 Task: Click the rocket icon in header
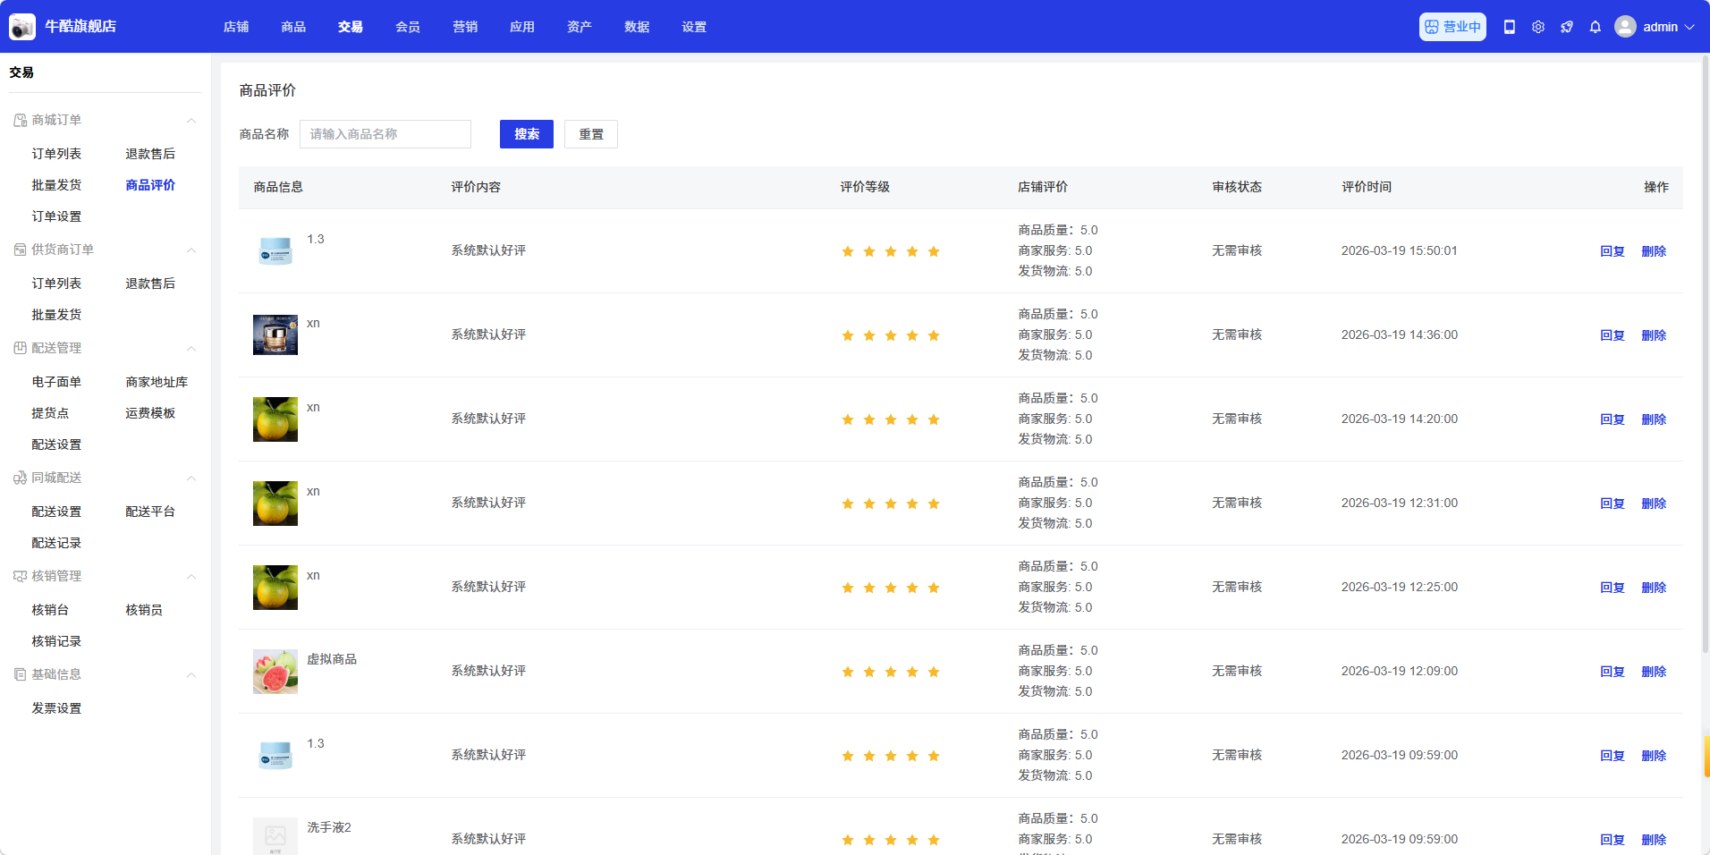pyautogui.click(x=1567, y=27)
